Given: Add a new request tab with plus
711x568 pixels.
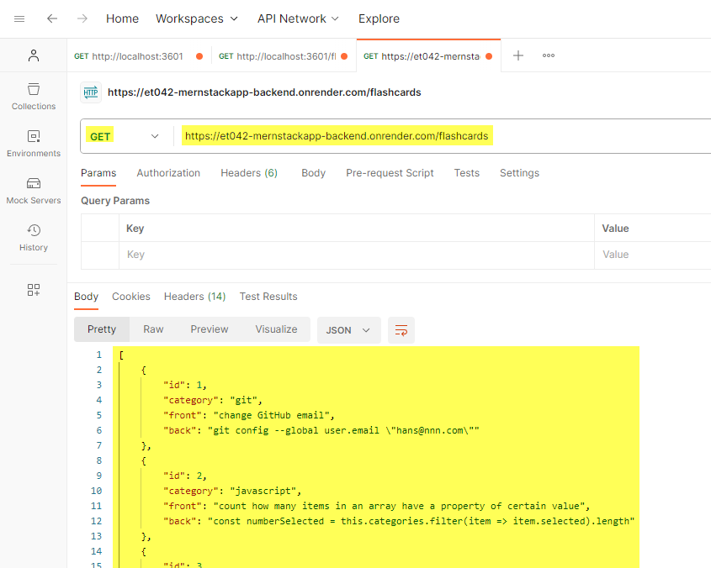Looking at the screenshot, I should pos(517,55).
